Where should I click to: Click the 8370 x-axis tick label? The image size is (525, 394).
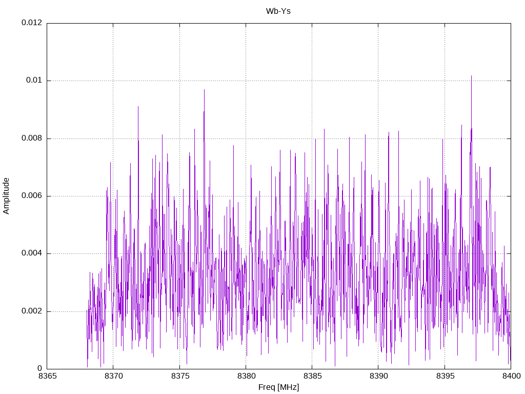click(x=113, y=376)
